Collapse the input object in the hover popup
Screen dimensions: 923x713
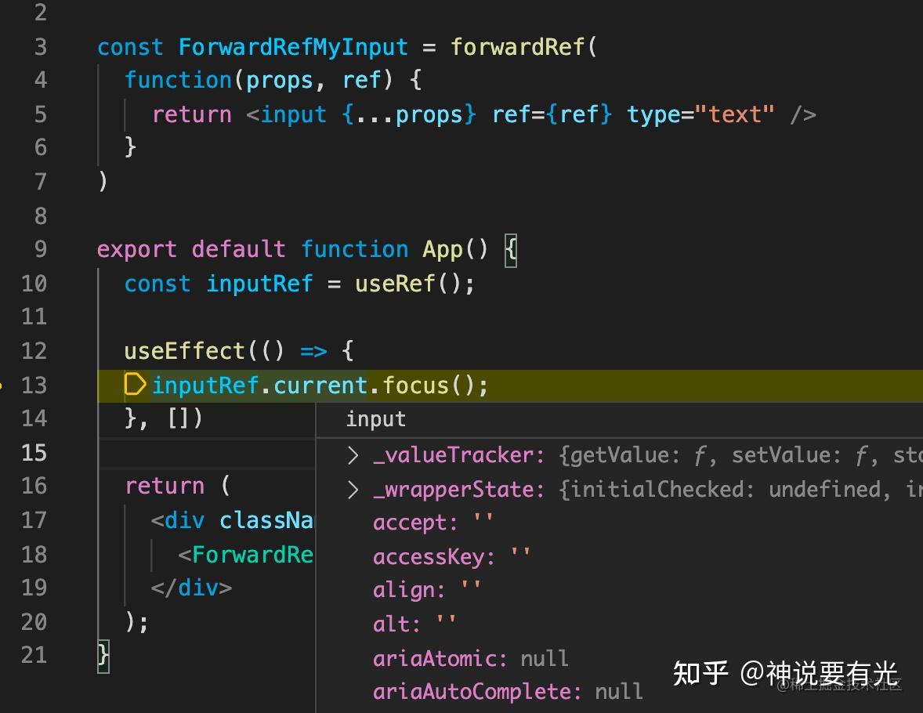[375, 418]
